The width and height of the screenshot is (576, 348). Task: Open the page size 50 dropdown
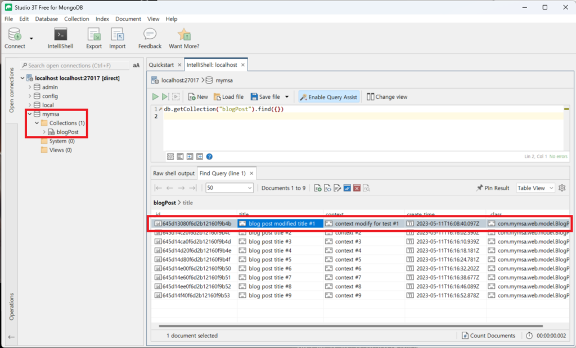(x=229, y=188)
